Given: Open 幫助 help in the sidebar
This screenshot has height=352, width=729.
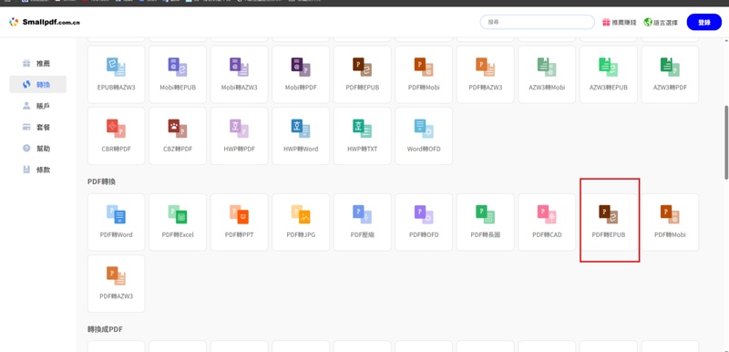Looking at the screenshot, I should pos(37,149).
